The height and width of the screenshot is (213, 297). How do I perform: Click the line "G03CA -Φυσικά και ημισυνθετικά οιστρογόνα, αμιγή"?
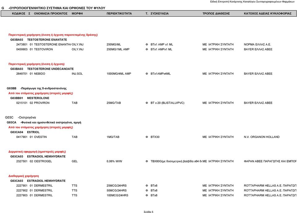click(x=44, y=123)
